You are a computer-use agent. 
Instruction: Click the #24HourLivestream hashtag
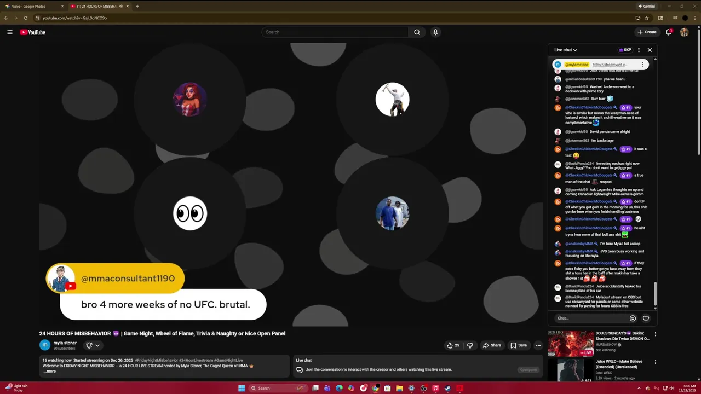(x=196, y=360)
